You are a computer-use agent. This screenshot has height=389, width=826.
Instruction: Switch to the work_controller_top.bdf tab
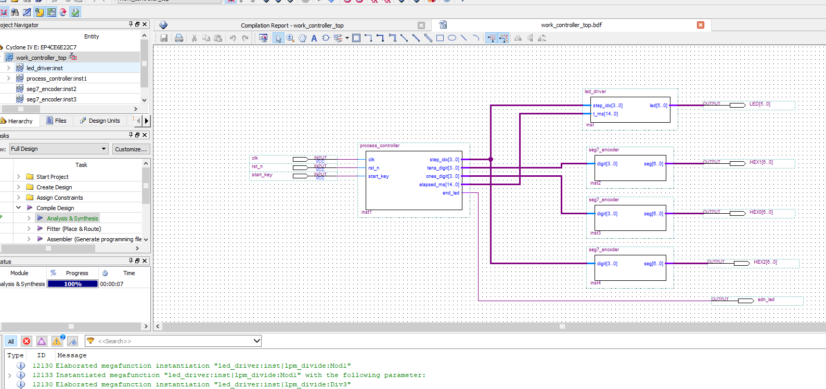[571, 25]
